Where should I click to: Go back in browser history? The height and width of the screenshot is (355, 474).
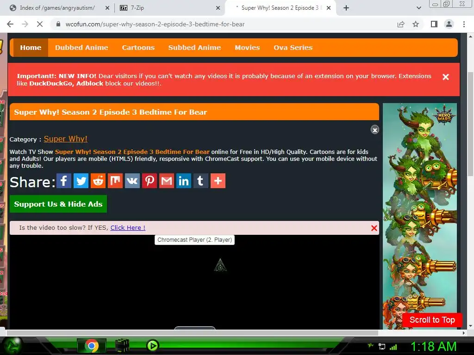coord(10,24)
